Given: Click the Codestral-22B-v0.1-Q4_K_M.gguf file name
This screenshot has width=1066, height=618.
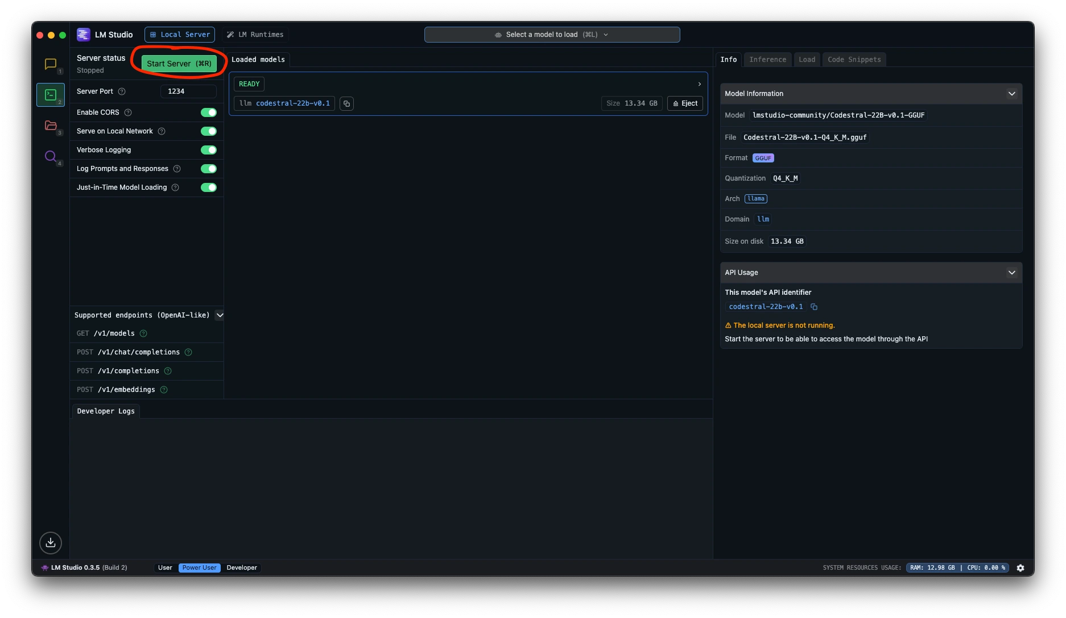Looking at the screenshot, I should tap(805, 137).
